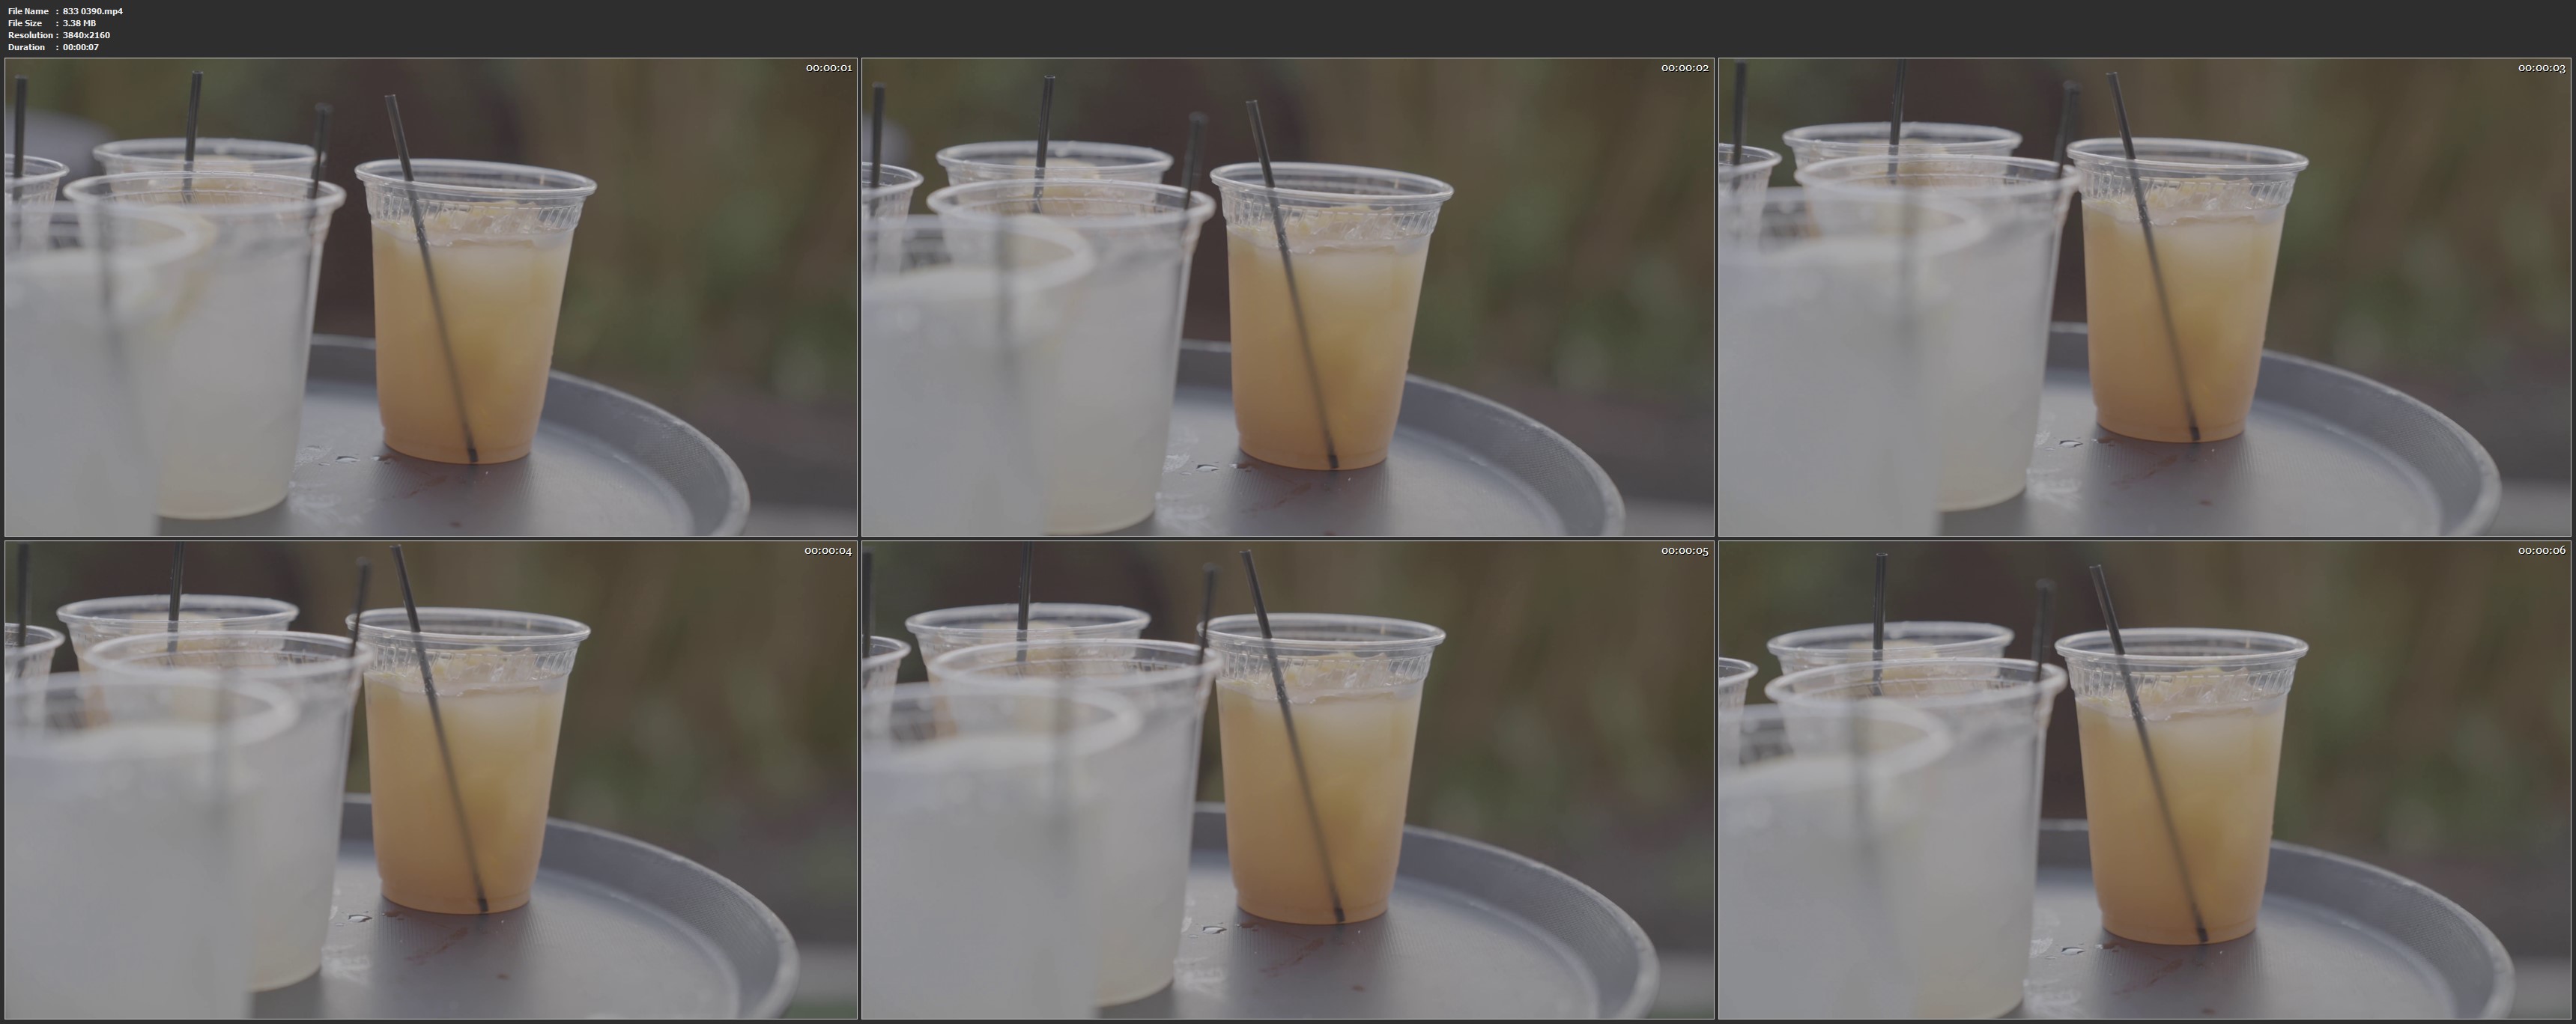Click the thumbnail frame at 00:00:04
Screen dimensions: 2576x1024
point(430,779)
